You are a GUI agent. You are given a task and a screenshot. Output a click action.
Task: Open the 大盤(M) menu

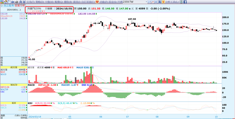[49, 2]
